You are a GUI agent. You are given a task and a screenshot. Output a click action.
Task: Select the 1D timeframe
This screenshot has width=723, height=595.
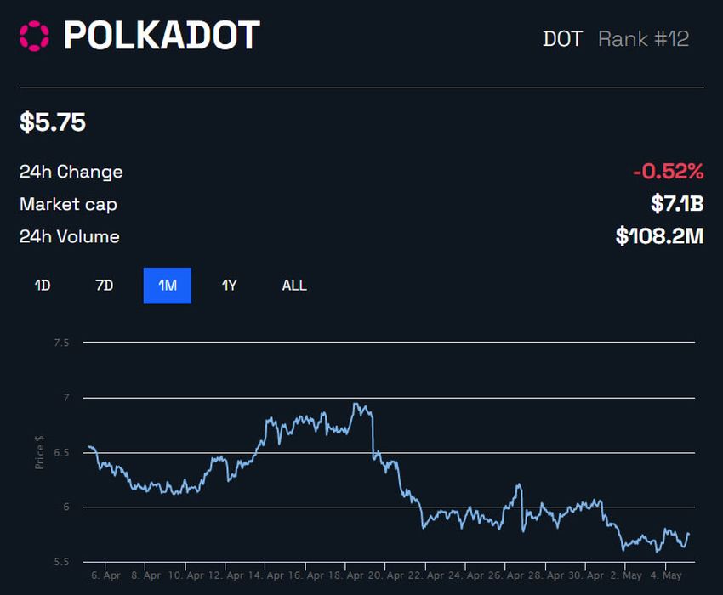point(42,286)
